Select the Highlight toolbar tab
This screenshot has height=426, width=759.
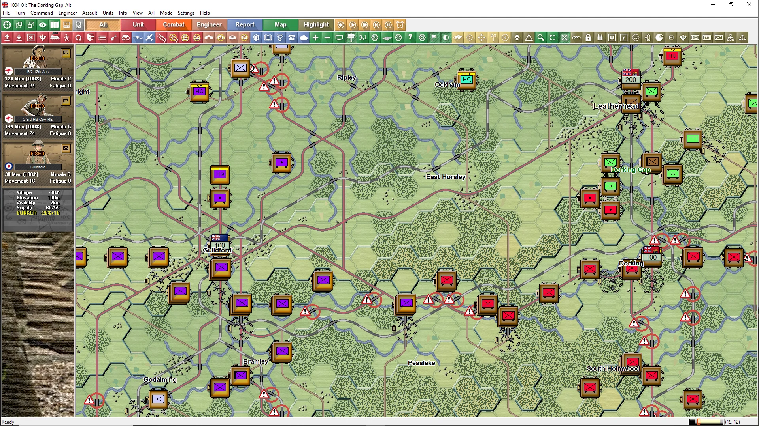(x=316, y=24)
